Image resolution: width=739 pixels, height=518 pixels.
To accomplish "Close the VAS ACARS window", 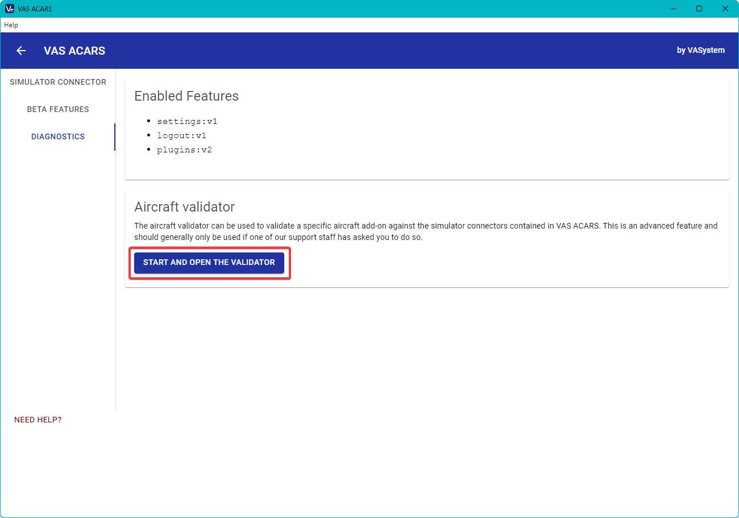I will (x=725, y=9).
